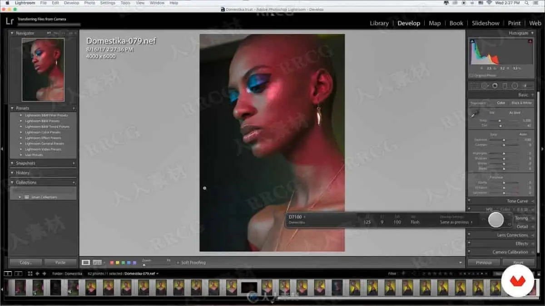Open the Photo menu
Screen dimensions: 545x306
pos(89,3)
